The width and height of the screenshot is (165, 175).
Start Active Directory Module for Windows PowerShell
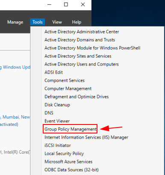92,48
